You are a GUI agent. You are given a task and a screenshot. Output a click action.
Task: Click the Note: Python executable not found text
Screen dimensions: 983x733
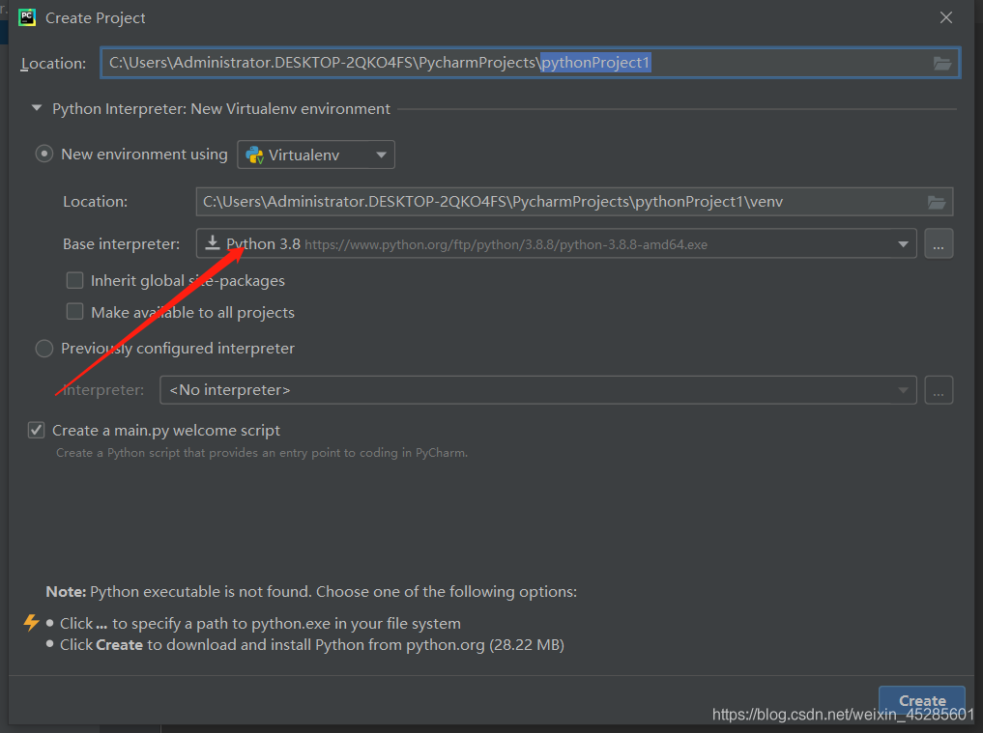pos(311,591)
